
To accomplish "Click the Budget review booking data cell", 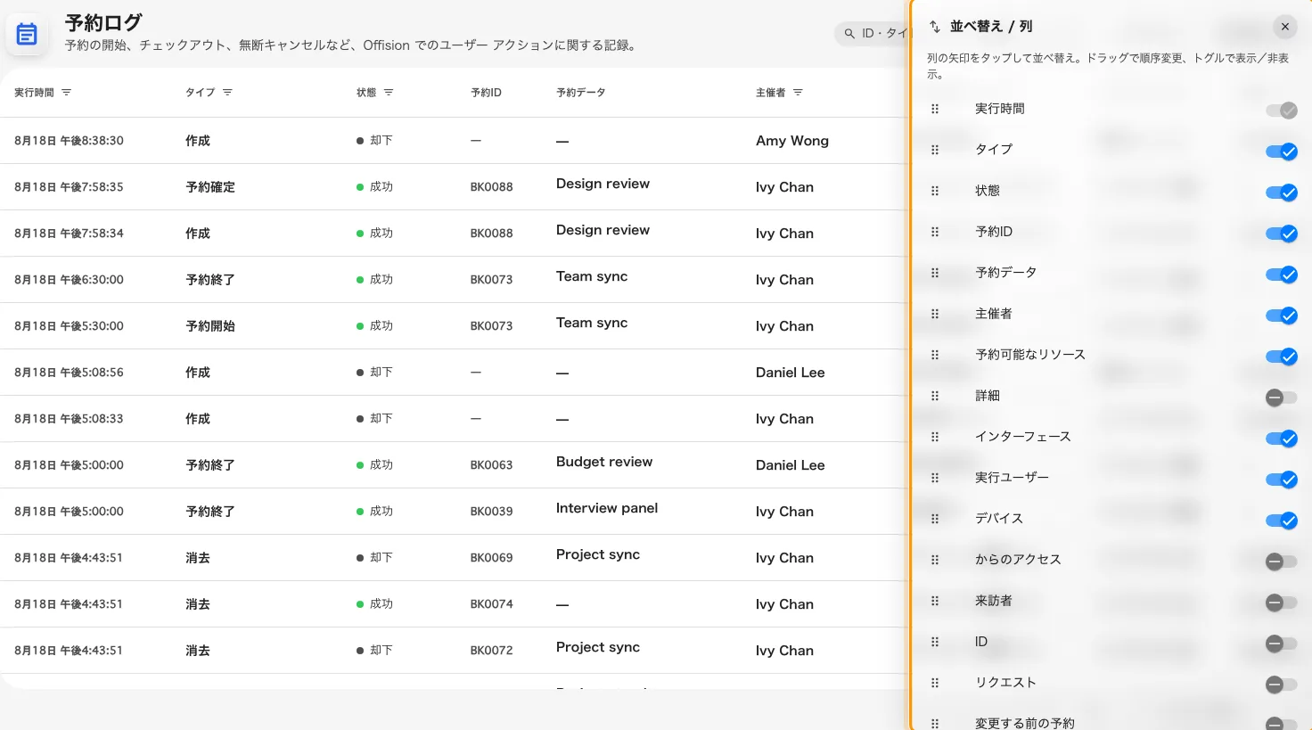I will (x=604, y=462).
